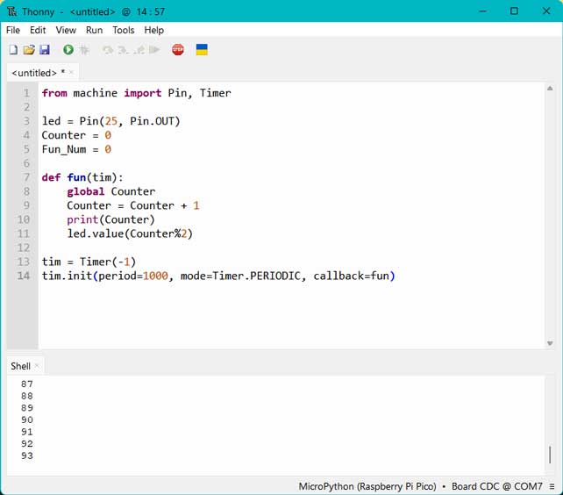Maximize the Thonny window

tap(514, 11)
